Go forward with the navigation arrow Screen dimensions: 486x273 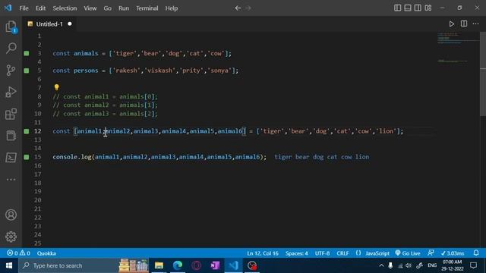pyautogui.click(x=248, y=8)
